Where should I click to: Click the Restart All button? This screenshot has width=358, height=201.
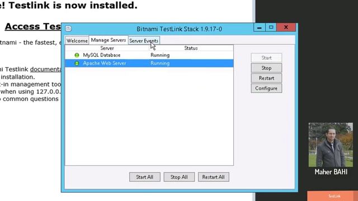(214, 177)
